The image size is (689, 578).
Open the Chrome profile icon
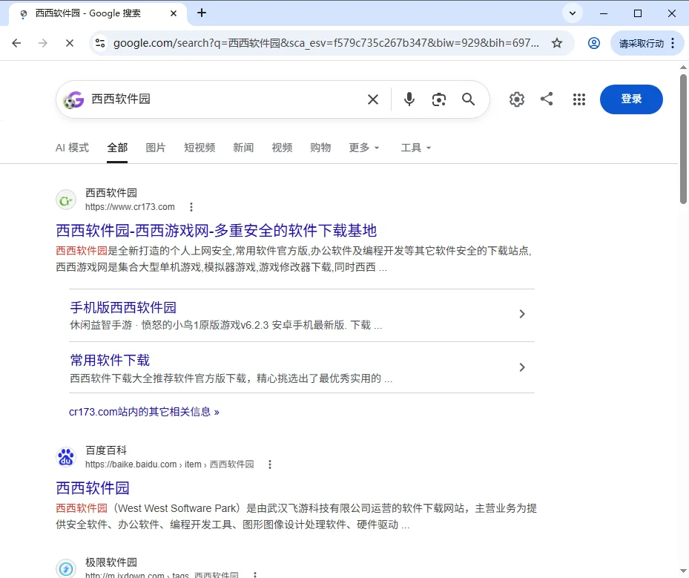coord(593,43)
